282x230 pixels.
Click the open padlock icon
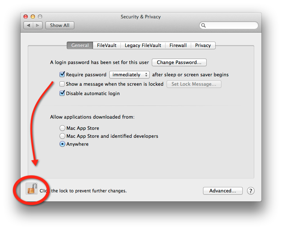pyautogui.click(x=31, y=189)
